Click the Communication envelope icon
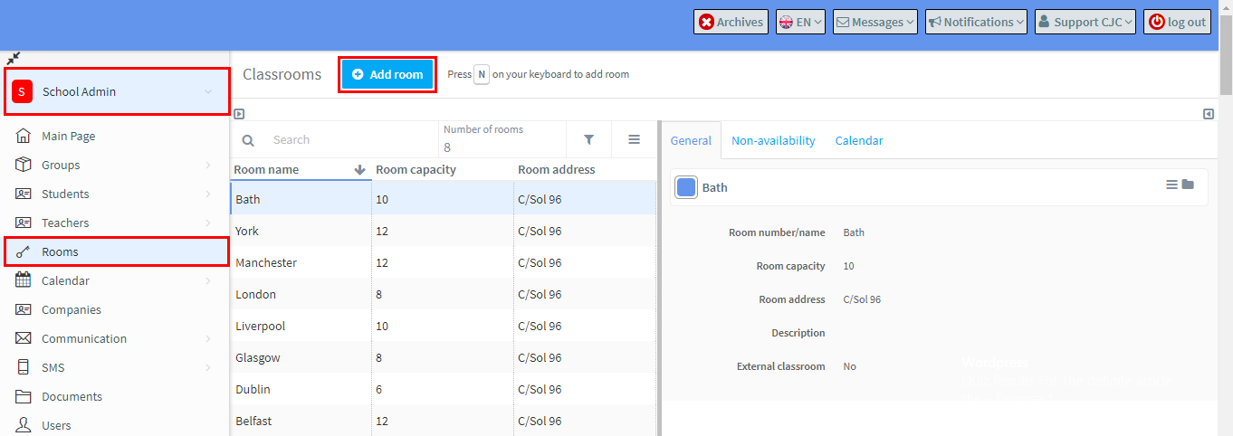The image size is (1233, 436). click(x=24, y=338)
